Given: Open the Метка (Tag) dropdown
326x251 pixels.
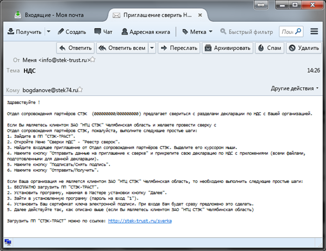Looking at the screenshot, I should [x=197, y=32].
